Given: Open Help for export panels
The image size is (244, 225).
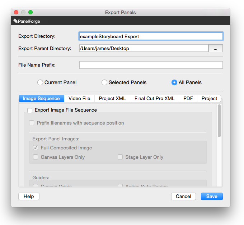Looking at the screenshot, I should click(29, 196).
